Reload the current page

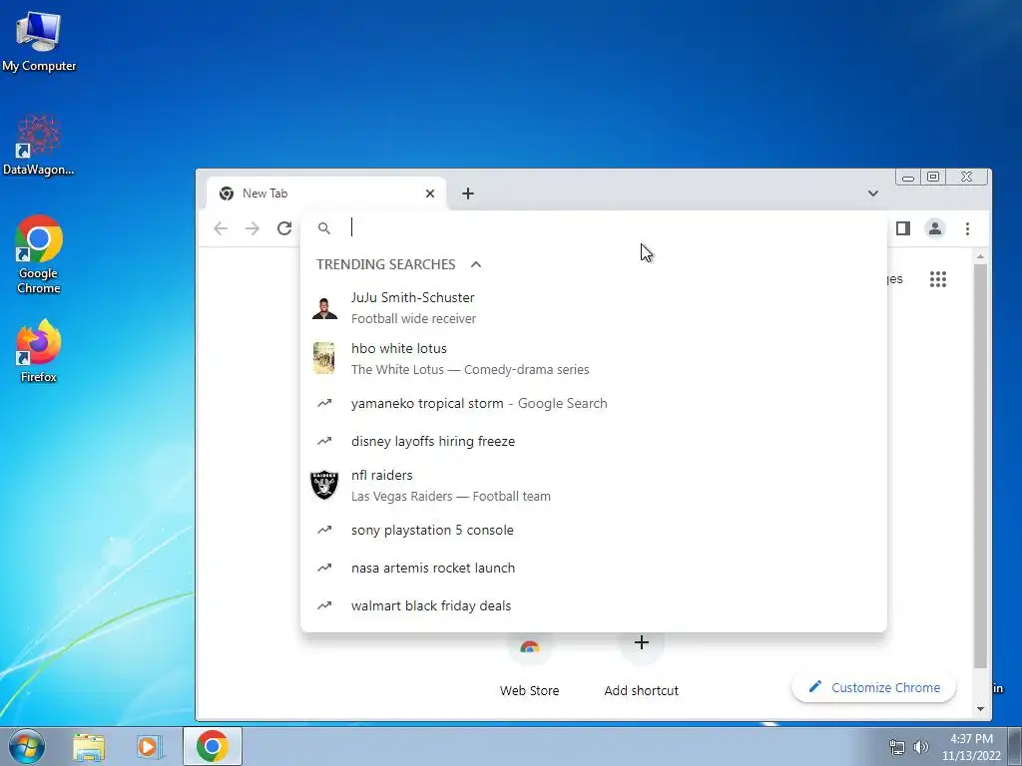coord(284,228)
